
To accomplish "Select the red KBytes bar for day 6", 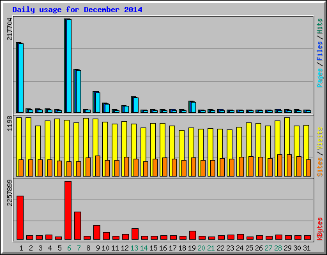I will click(68, 210).
